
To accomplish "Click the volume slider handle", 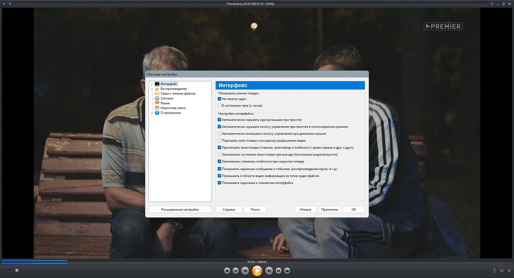I will pyautogui.click(x=17, y=270).
